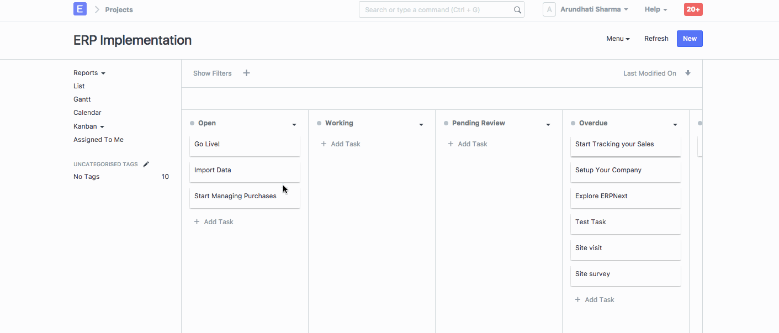Screen dimensions: 779x333
Task: Focus the search or command input
Action: pyautogui.click(x=436, y=10)
